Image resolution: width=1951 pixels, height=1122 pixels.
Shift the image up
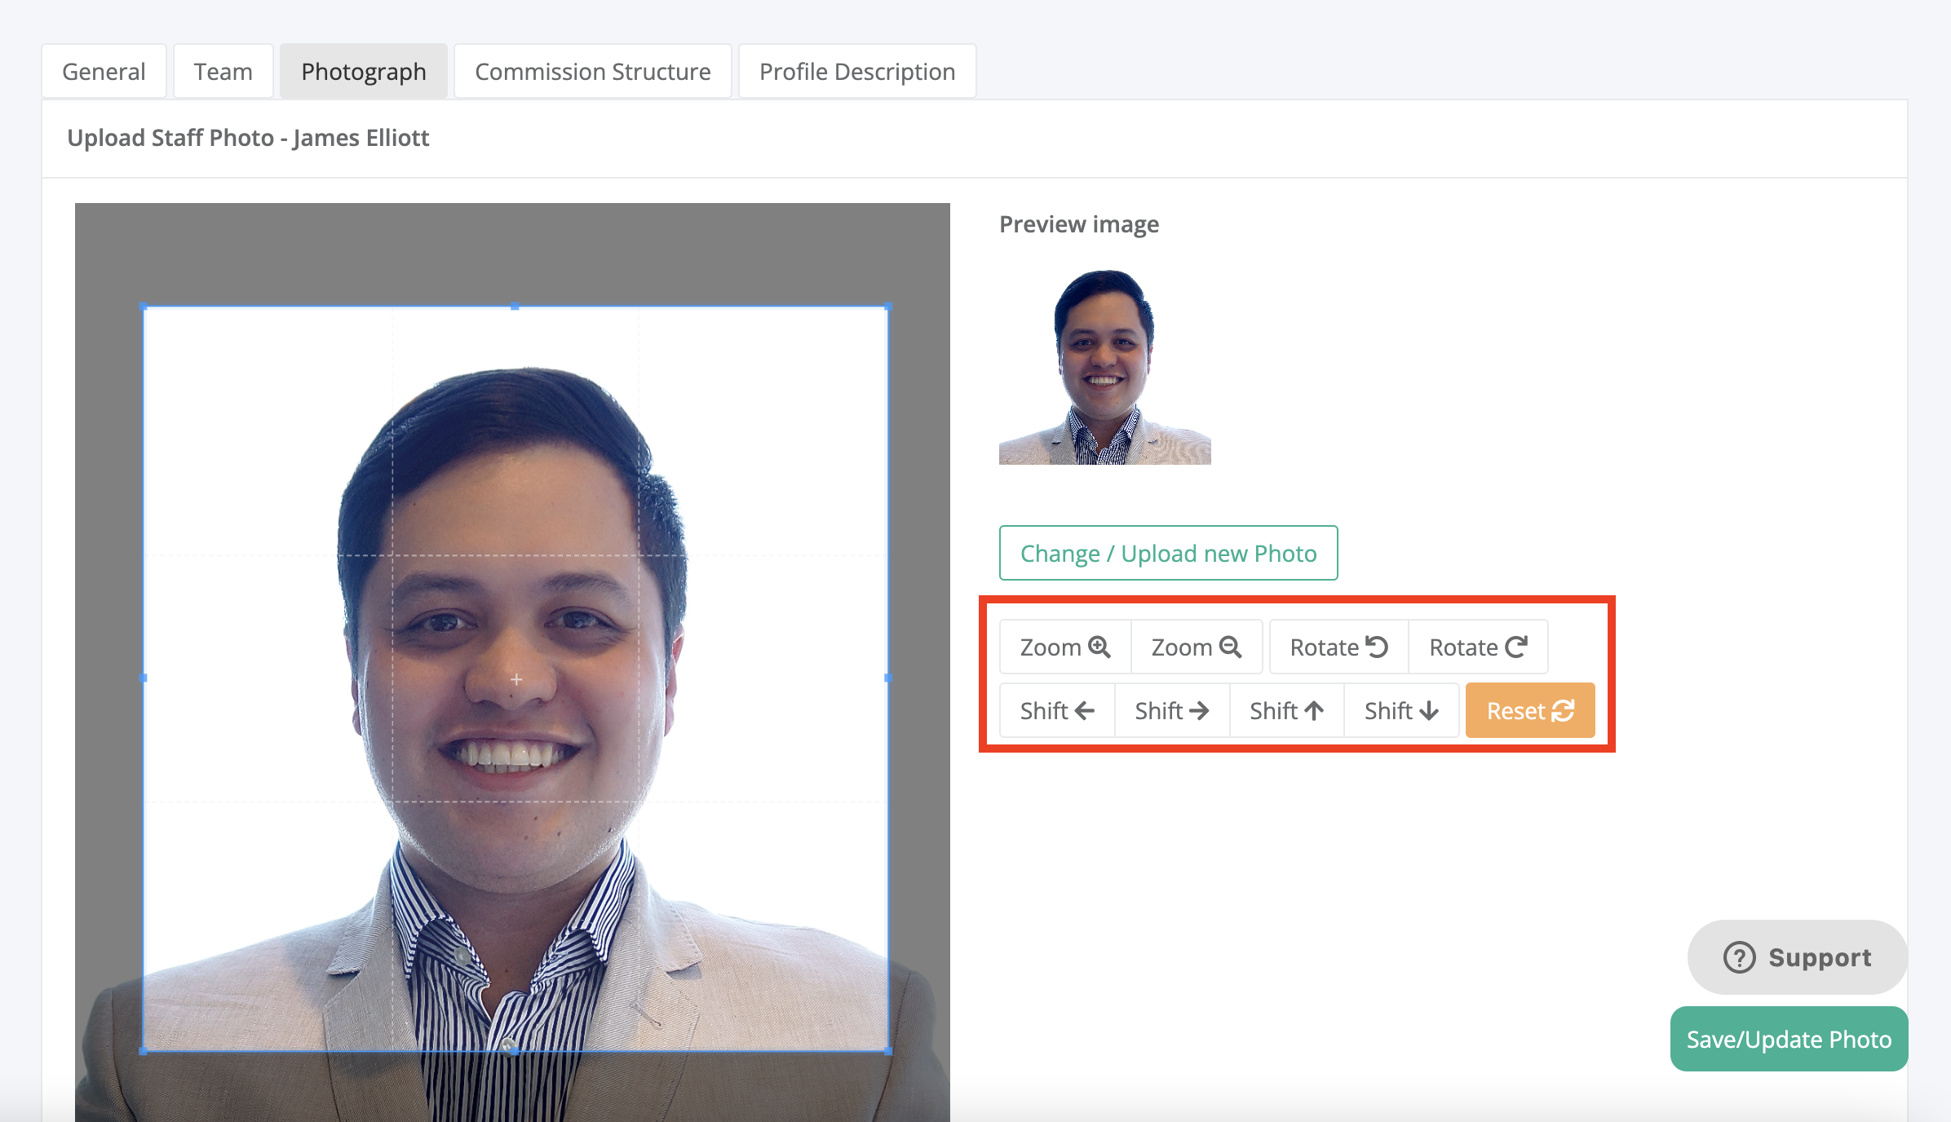pyautogui.click(x=1287, y=711)
